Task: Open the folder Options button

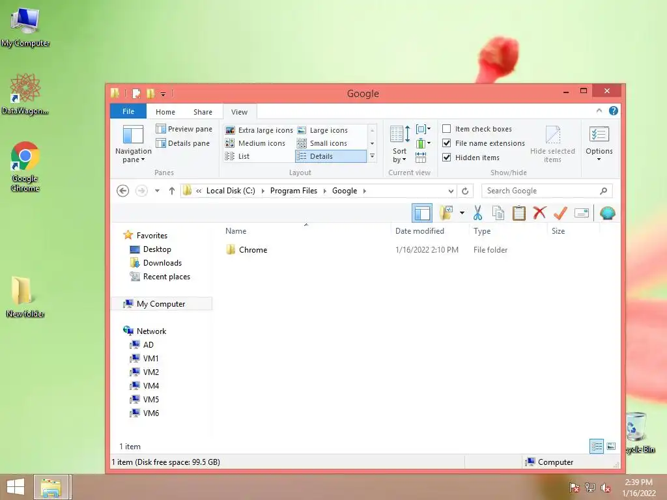Action: 599,144
